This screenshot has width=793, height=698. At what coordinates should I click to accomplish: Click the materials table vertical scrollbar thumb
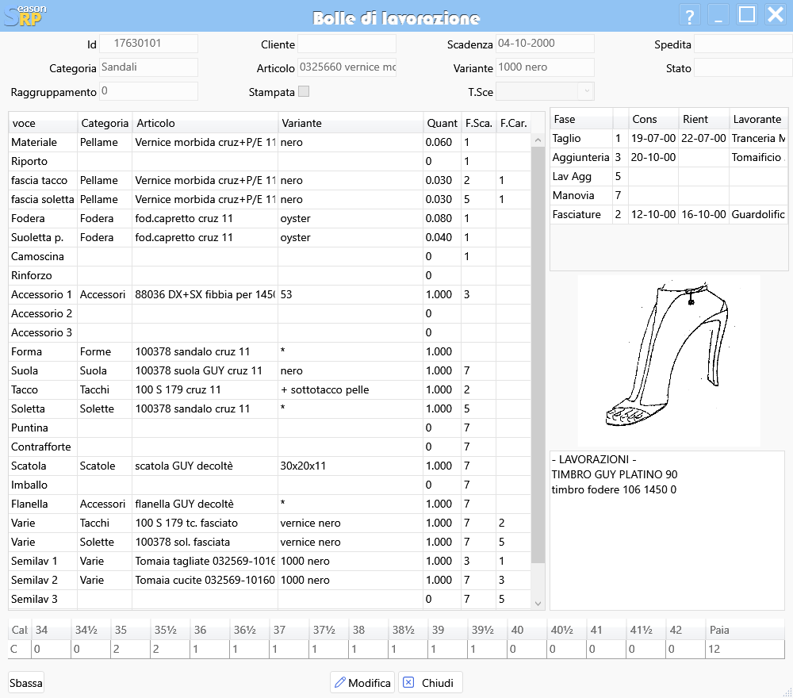click(538, 354)
